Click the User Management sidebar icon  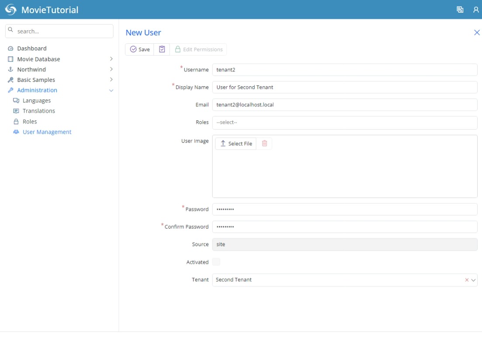click(16, 131)
